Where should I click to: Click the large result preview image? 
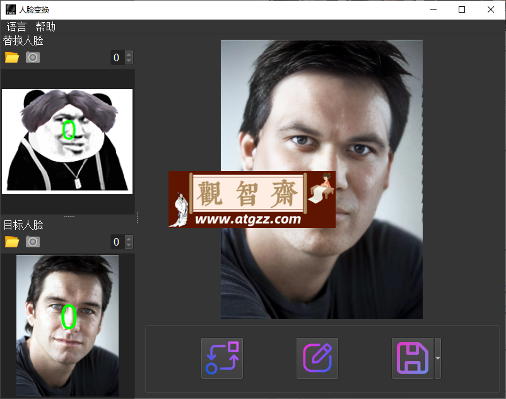tap(322, 179)
